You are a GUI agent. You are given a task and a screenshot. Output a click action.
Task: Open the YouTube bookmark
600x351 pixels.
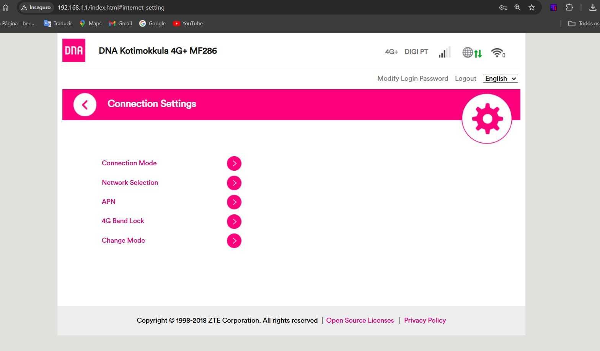[188, 23]
